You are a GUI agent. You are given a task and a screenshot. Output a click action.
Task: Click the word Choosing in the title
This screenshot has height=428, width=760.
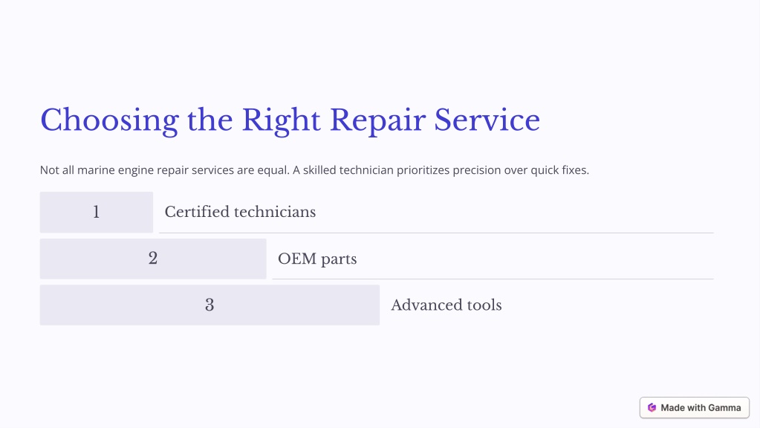pyautogui.click(x=109, y=120)
